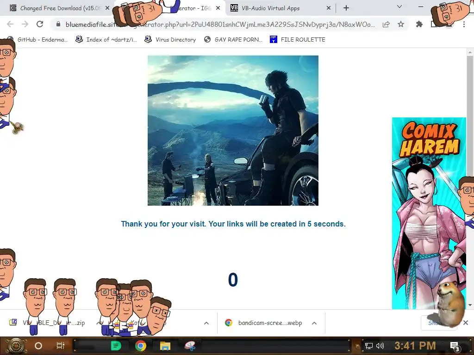474x355 pixels.
Task: Close the Generator - IGG tab
Action: [218, 8]
